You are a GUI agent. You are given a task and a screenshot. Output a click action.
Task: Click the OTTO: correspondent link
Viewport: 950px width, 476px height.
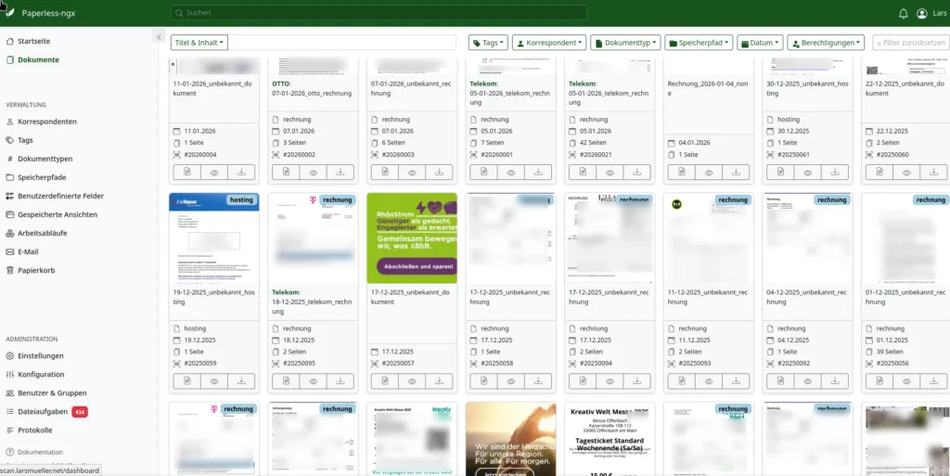[x=282, y=84]
